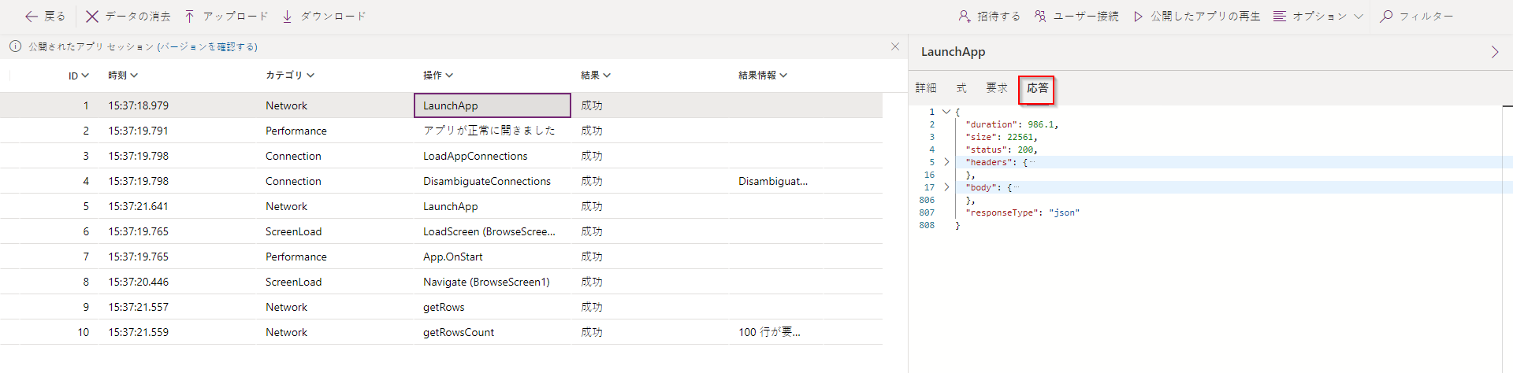Click the フィルター search field
The height and width of the screenshot is (373, 1513).
(x=1426, y=17)
